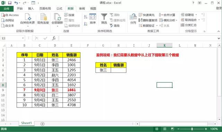Screen dimensions: 222x132
Task: Select the red 1661 cell
Action: coord(71,90)
